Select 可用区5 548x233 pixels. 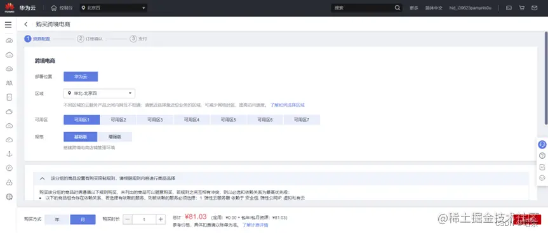point(229,120)
